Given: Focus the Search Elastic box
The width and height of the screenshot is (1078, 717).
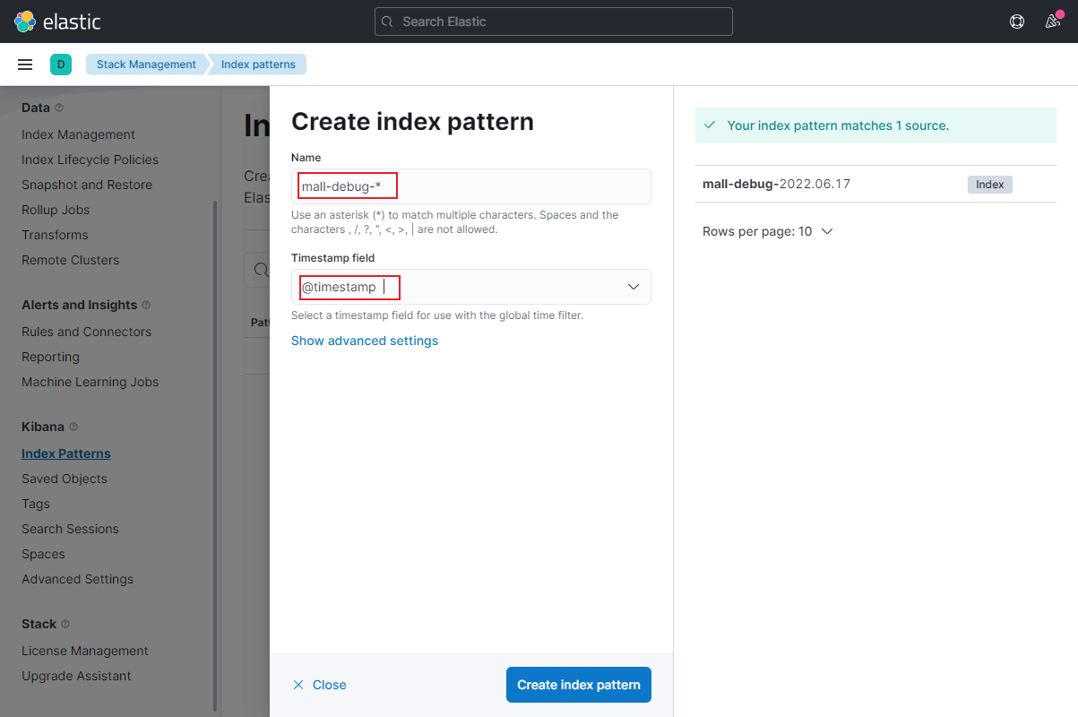Looking at the screenshot, I should (554, 22).
